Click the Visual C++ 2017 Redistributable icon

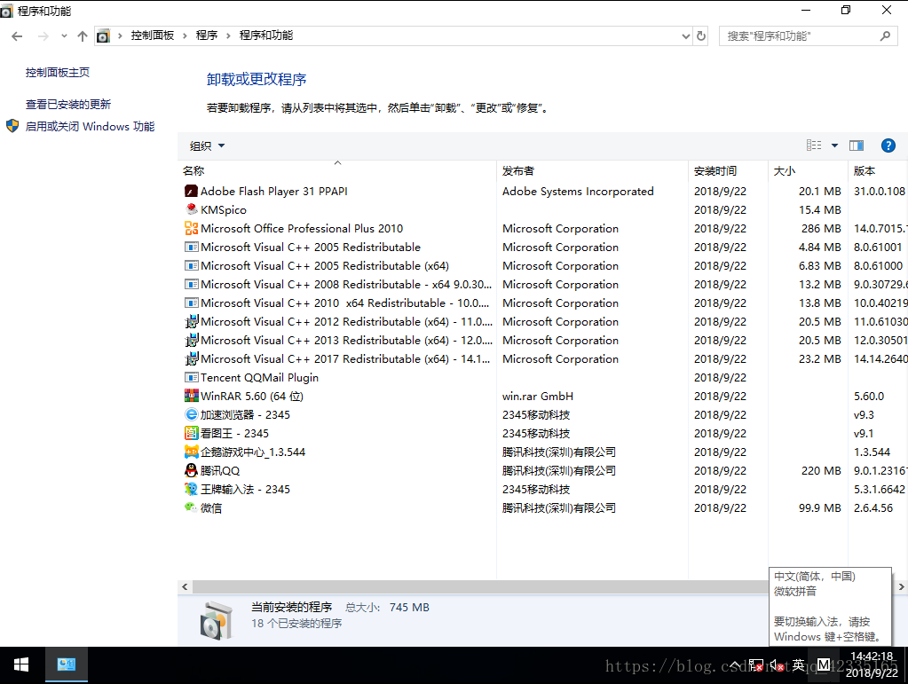pos(191,358)
